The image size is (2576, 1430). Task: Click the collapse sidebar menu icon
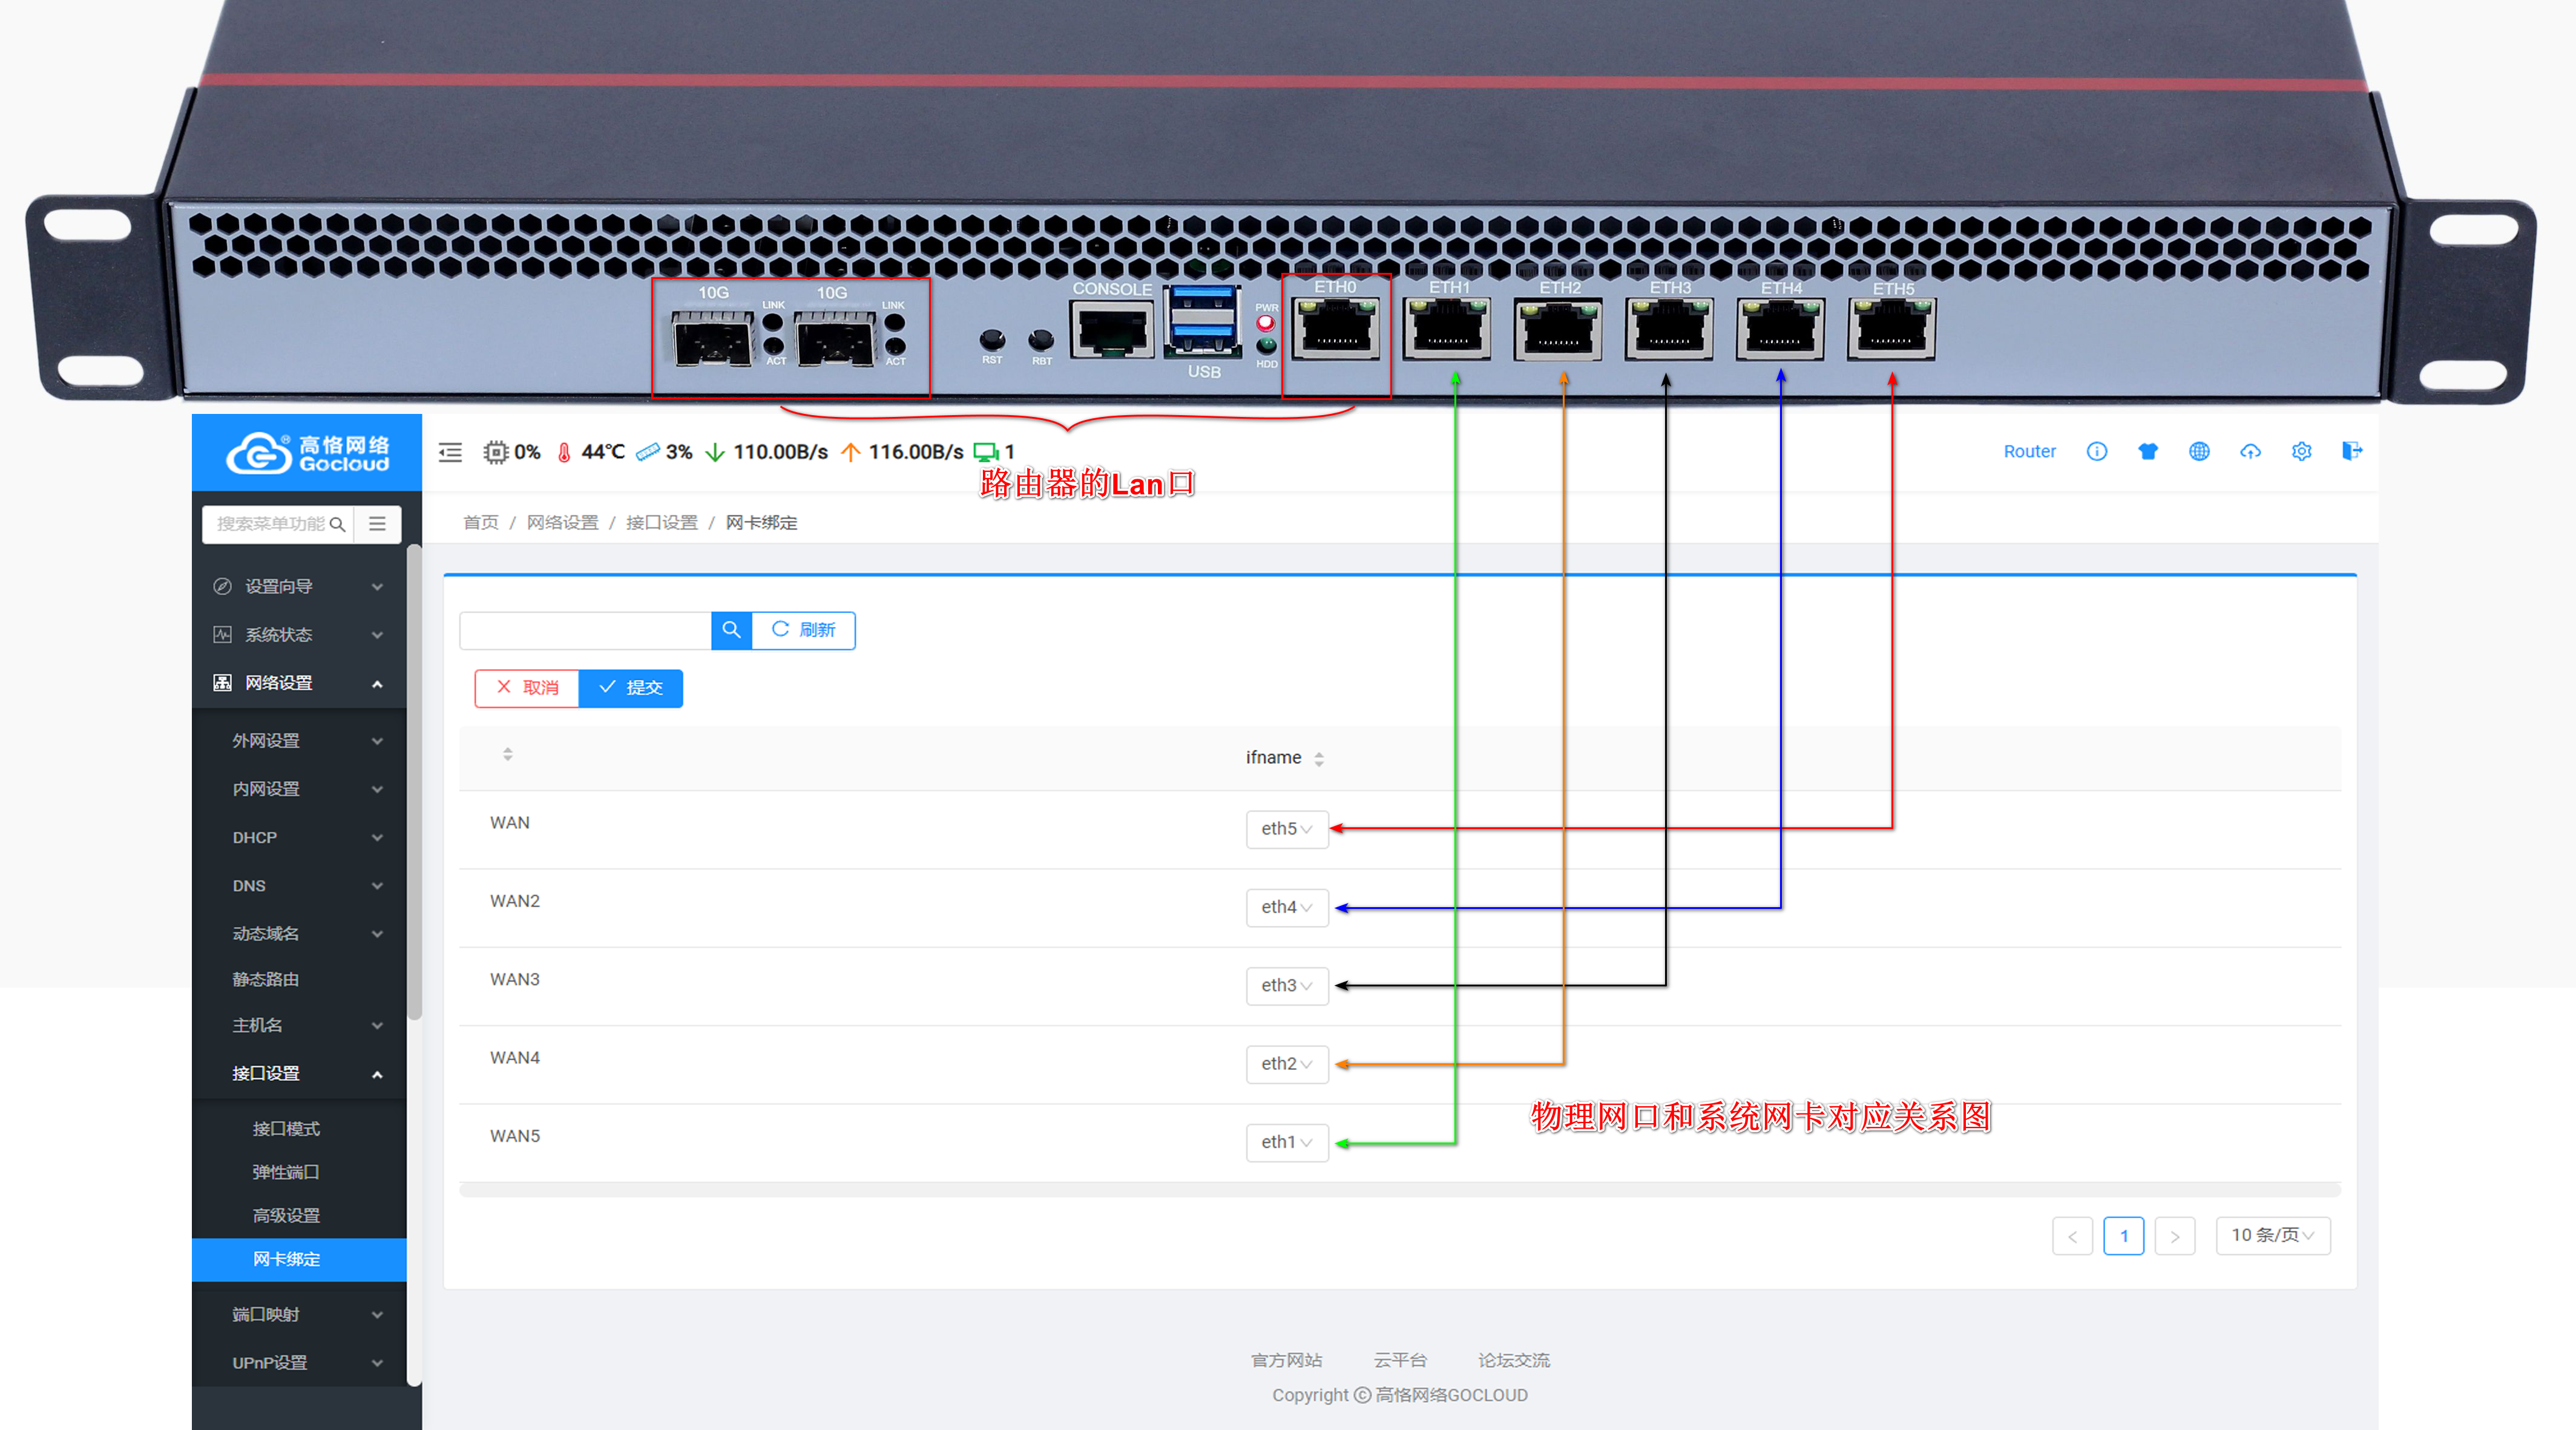tap(450, 452)
